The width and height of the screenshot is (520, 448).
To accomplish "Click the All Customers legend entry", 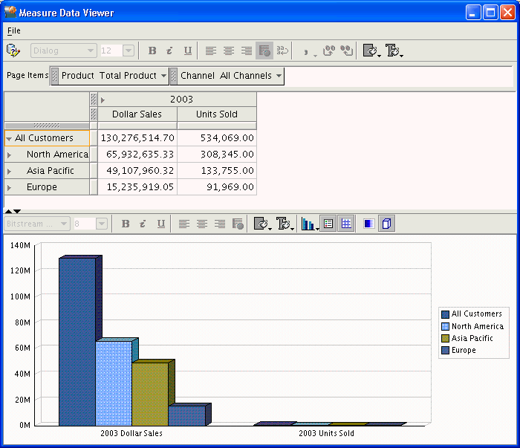I will click(472, 314).
